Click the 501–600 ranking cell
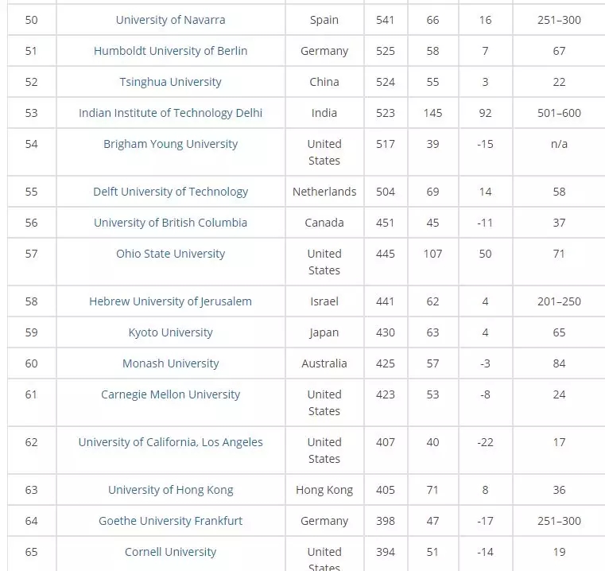Viewport: 605px width, 571px height. click(x=559, y=113)
